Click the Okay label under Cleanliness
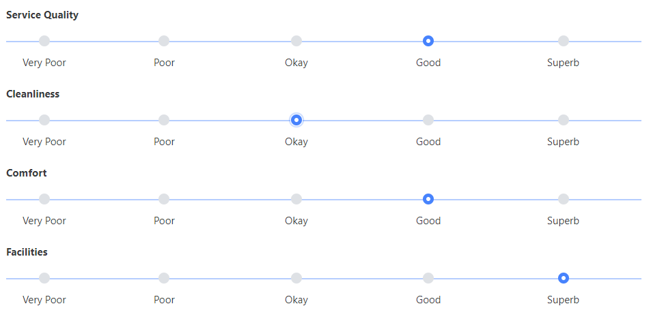This screenshot has width=651, height=321. (296, 142)
